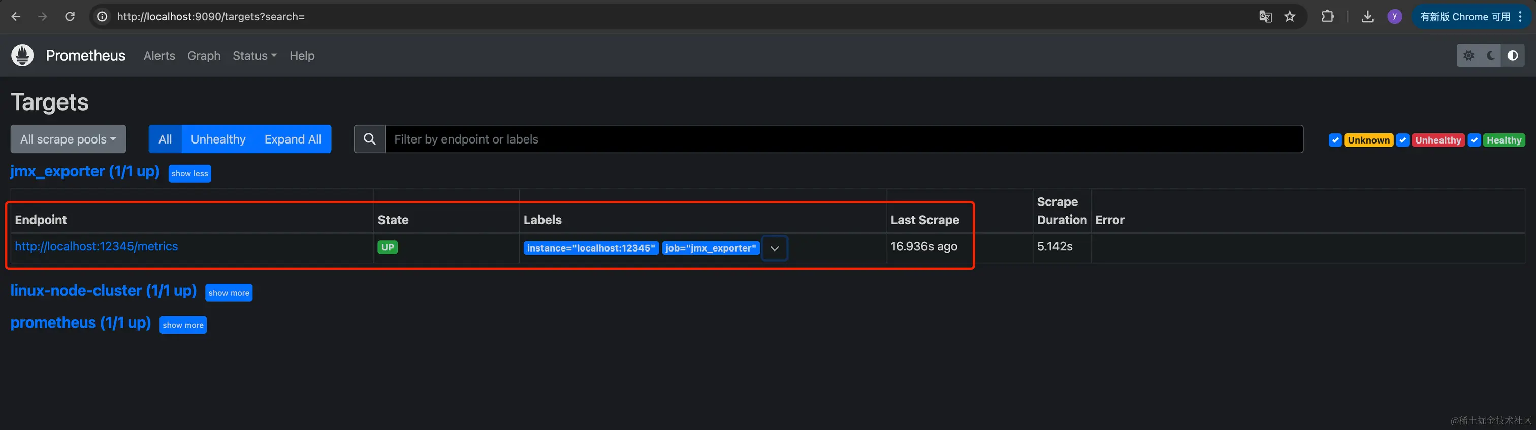This screenshot has width=1536, height=430.
Task: Reload the page with refresh icon
Action: 70,17
